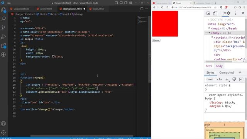Viewport: 247px width, 139px height.
Task: Open the editor More Actions menu
Action: (x=147, y=9)
